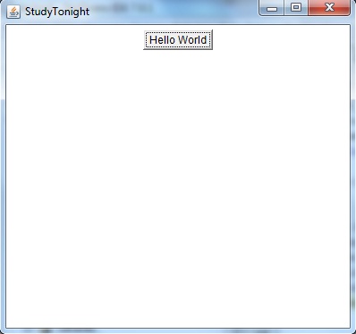Click the square restore icon in title bar
The height and width of the screenshot is (334, 356).
(x=296, y=7)
